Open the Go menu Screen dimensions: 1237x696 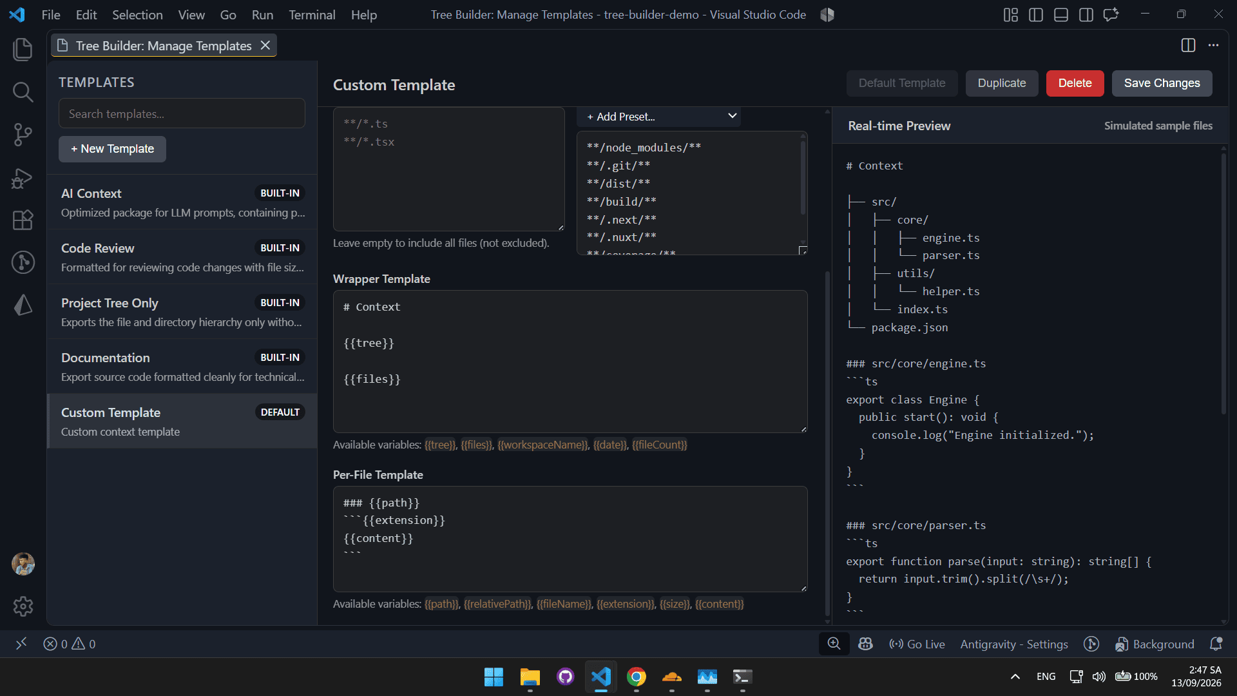point(228,15)
